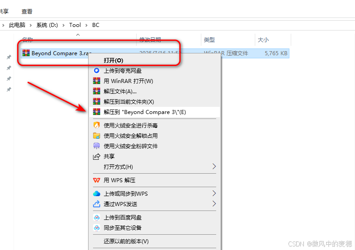Click the WPS logo icon beside 用 WPS 解压
The width and height of the screenshot is (355, 250).
click(97, 180)
